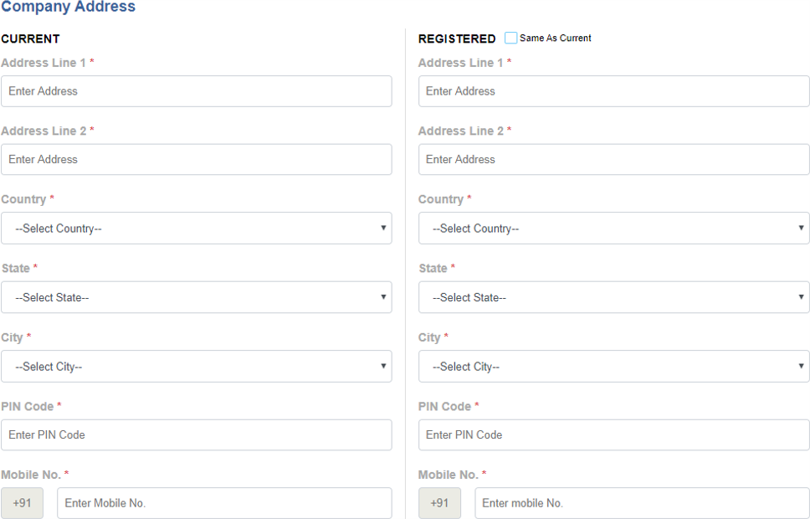Open Registered Country dropdown
This screenshot has height=519, width=810.
613,229
